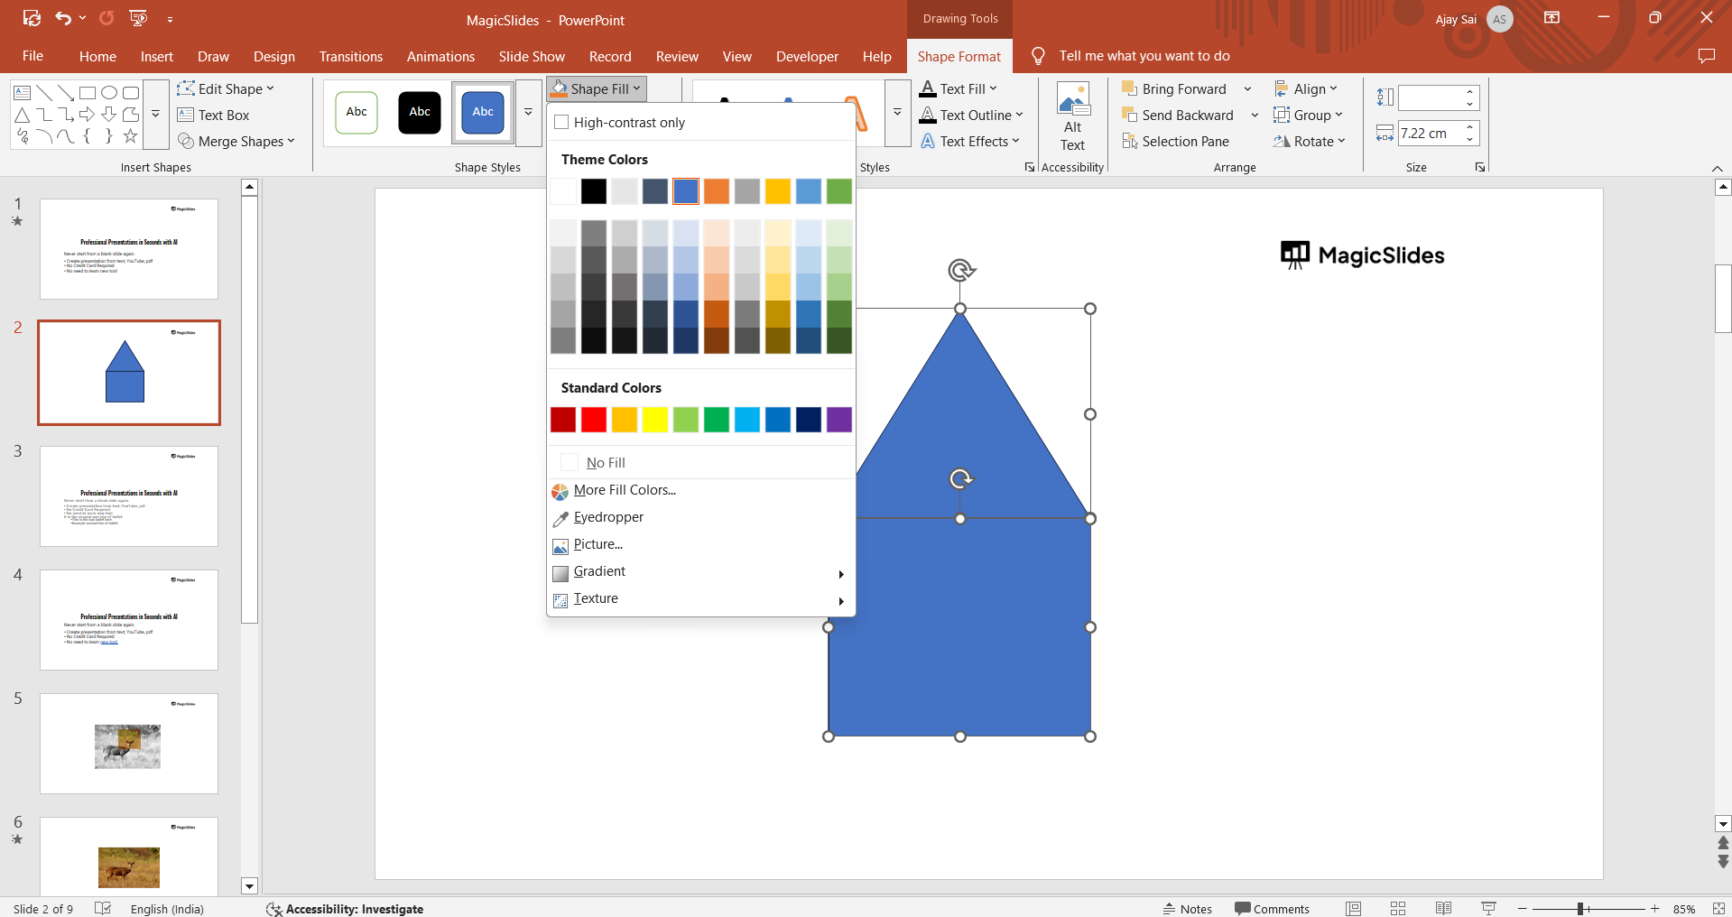Click the Save icon in title bar
Screen dimensions: 1732x917
pyautogui.click(x=32, y=19)
